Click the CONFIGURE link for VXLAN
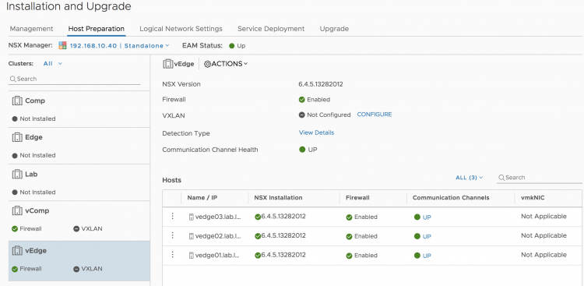This screenshot has height=286, width=584. point(375,115)
